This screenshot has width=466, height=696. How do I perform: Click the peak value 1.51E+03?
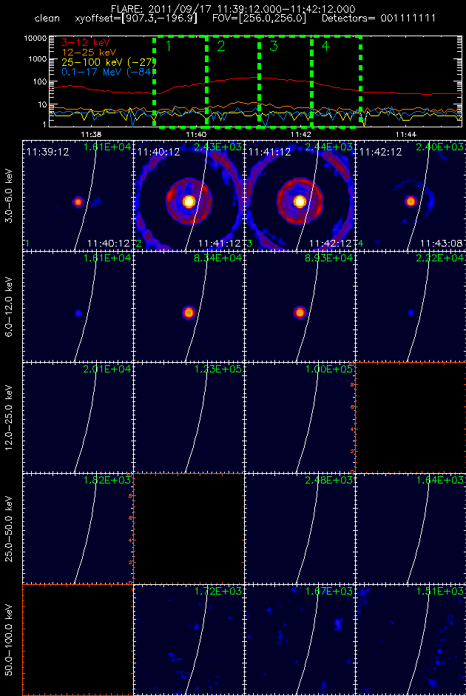(440, 592)
